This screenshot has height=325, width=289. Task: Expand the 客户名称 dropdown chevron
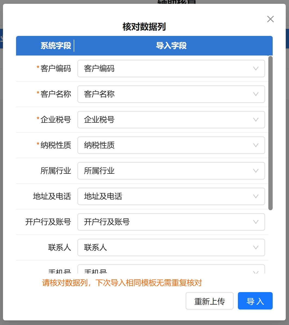(256, 94)
